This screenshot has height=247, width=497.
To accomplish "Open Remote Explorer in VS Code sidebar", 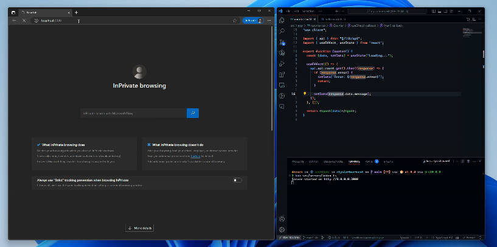I will pyautogui.click(x=282, y=85).
